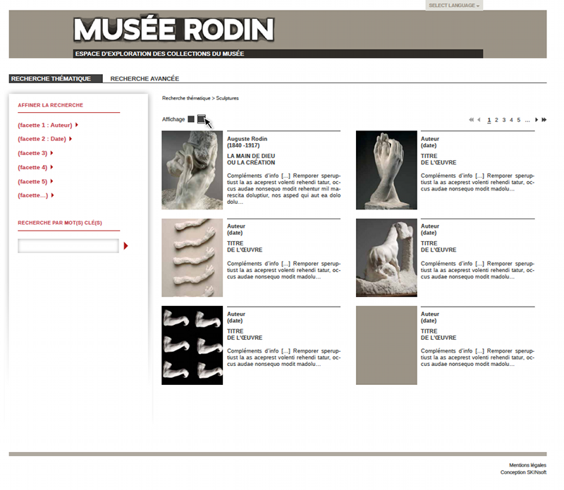Open the Select Language dropdown
Screen dimensions: 564x490
454,6
